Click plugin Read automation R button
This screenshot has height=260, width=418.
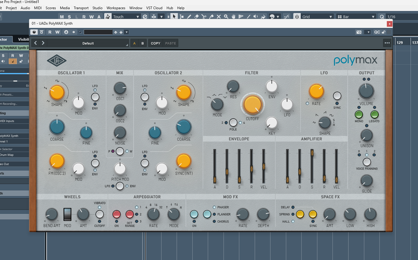click(50, 32)
